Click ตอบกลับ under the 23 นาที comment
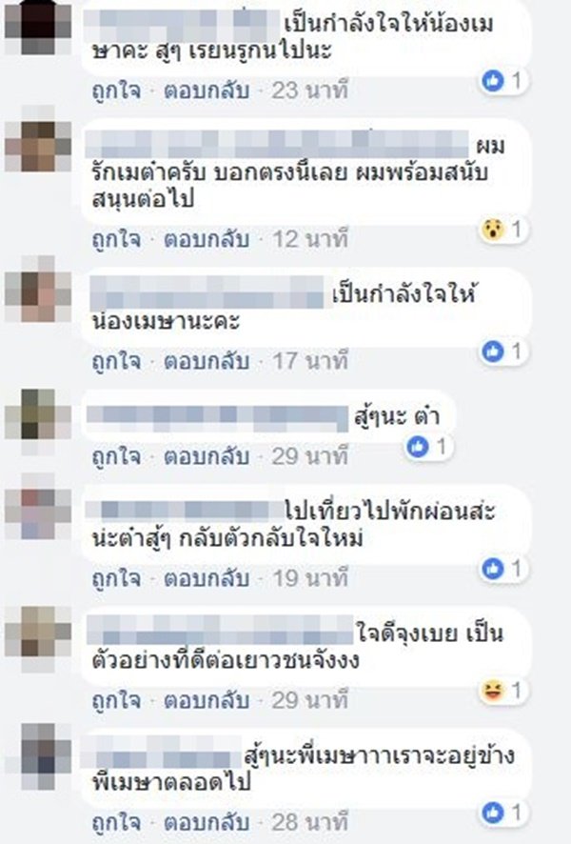 coord(207,90)
